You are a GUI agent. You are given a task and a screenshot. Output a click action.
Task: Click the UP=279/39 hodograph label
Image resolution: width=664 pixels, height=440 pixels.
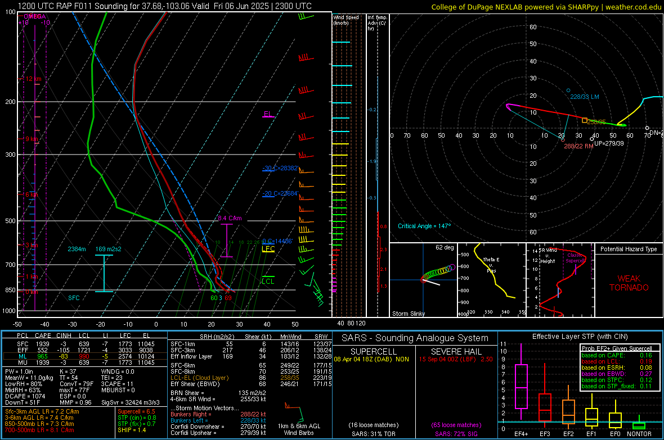[x=609, y=143]
